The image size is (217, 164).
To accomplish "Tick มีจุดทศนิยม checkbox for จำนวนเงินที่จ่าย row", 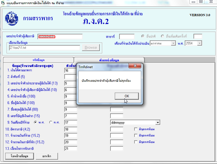I will 136,135.
